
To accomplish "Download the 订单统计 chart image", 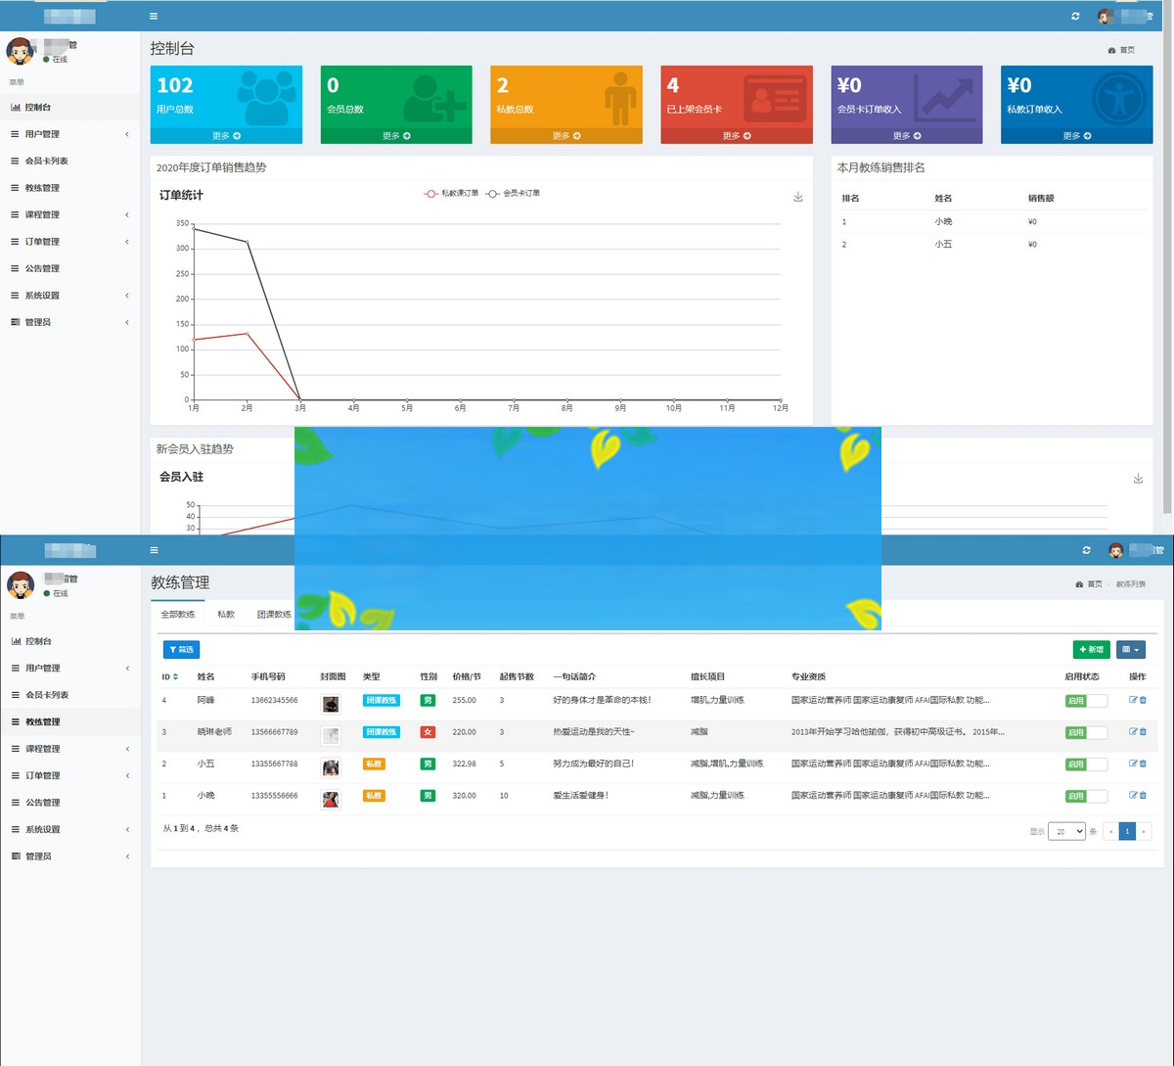I will [797, 197].
